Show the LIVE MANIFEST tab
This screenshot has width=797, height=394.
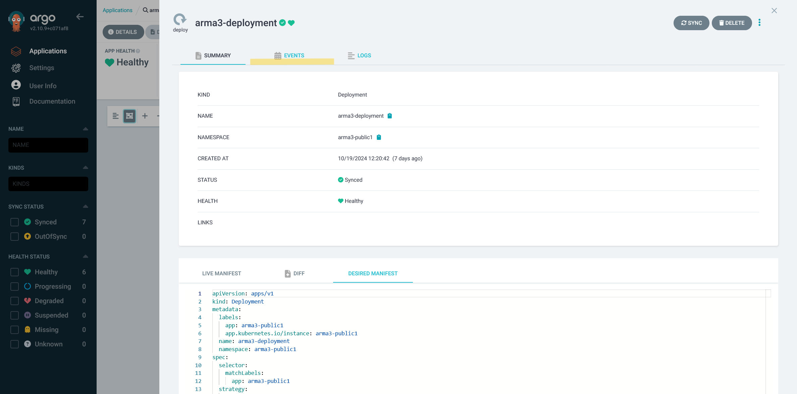point(221,274)
